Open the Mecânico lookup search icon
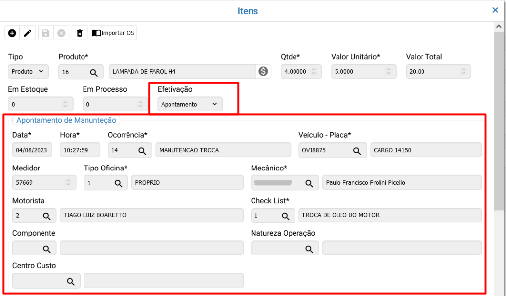Viewport: 506px width, 296px height. coord(309,183)
